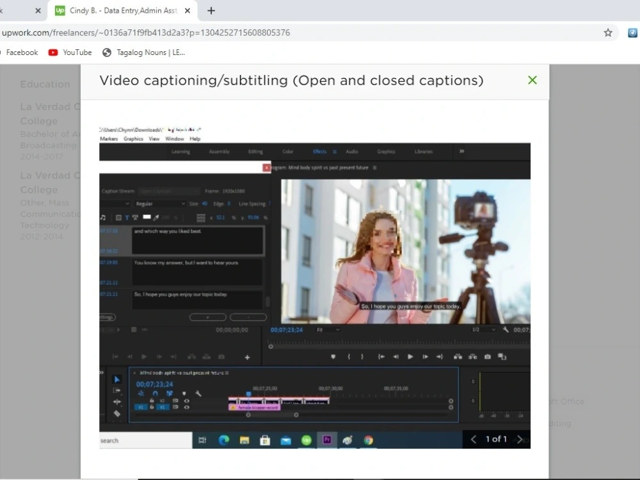Add a new caption with plus button
640x480 pixels.
point(208,317)
